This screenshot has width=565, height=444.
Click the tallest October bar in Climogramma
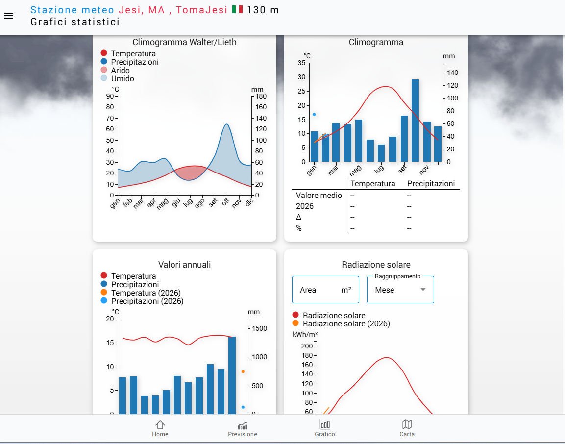[415, 120]
